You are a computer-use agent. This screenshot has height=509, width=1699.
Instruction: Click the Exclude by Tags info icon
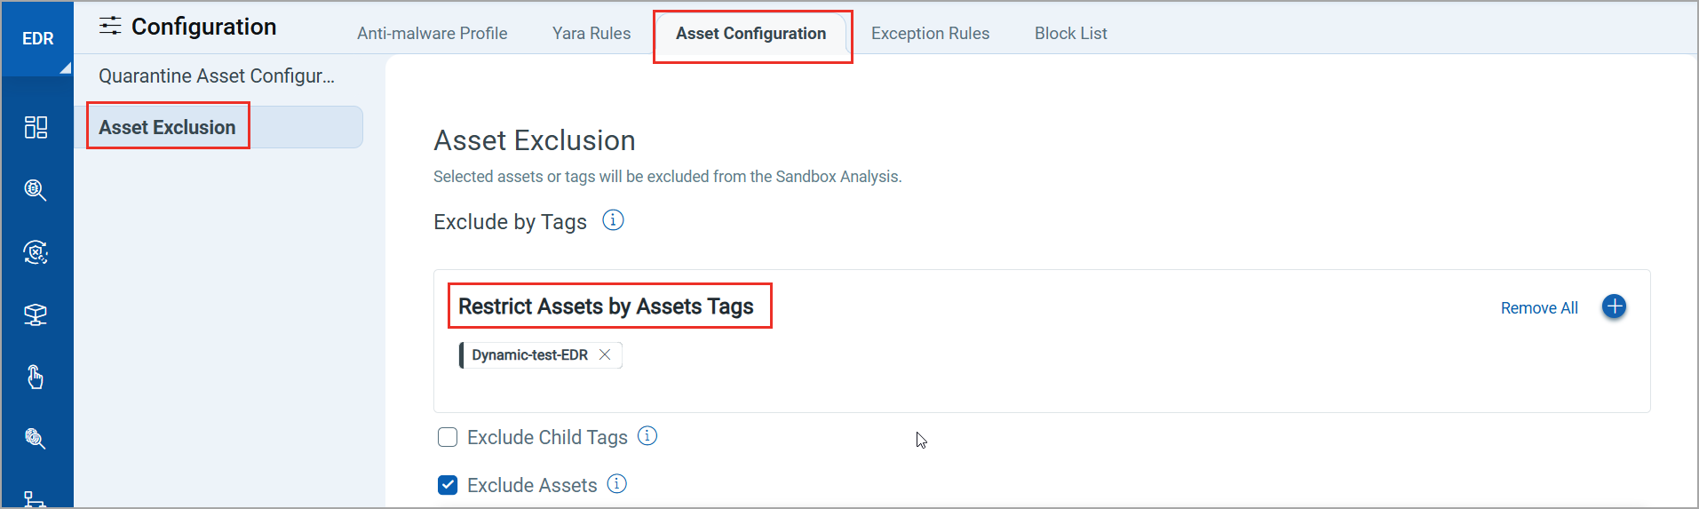pyautogui.click(x=613, y=220)
